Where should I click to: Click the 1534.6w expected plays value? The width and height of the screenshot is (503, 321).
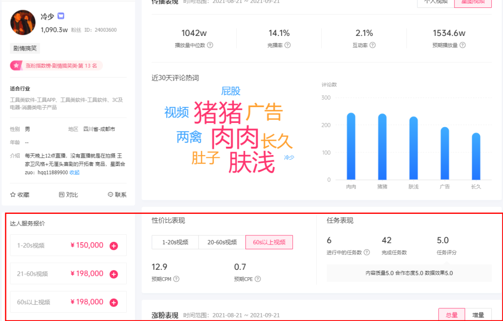449,33
